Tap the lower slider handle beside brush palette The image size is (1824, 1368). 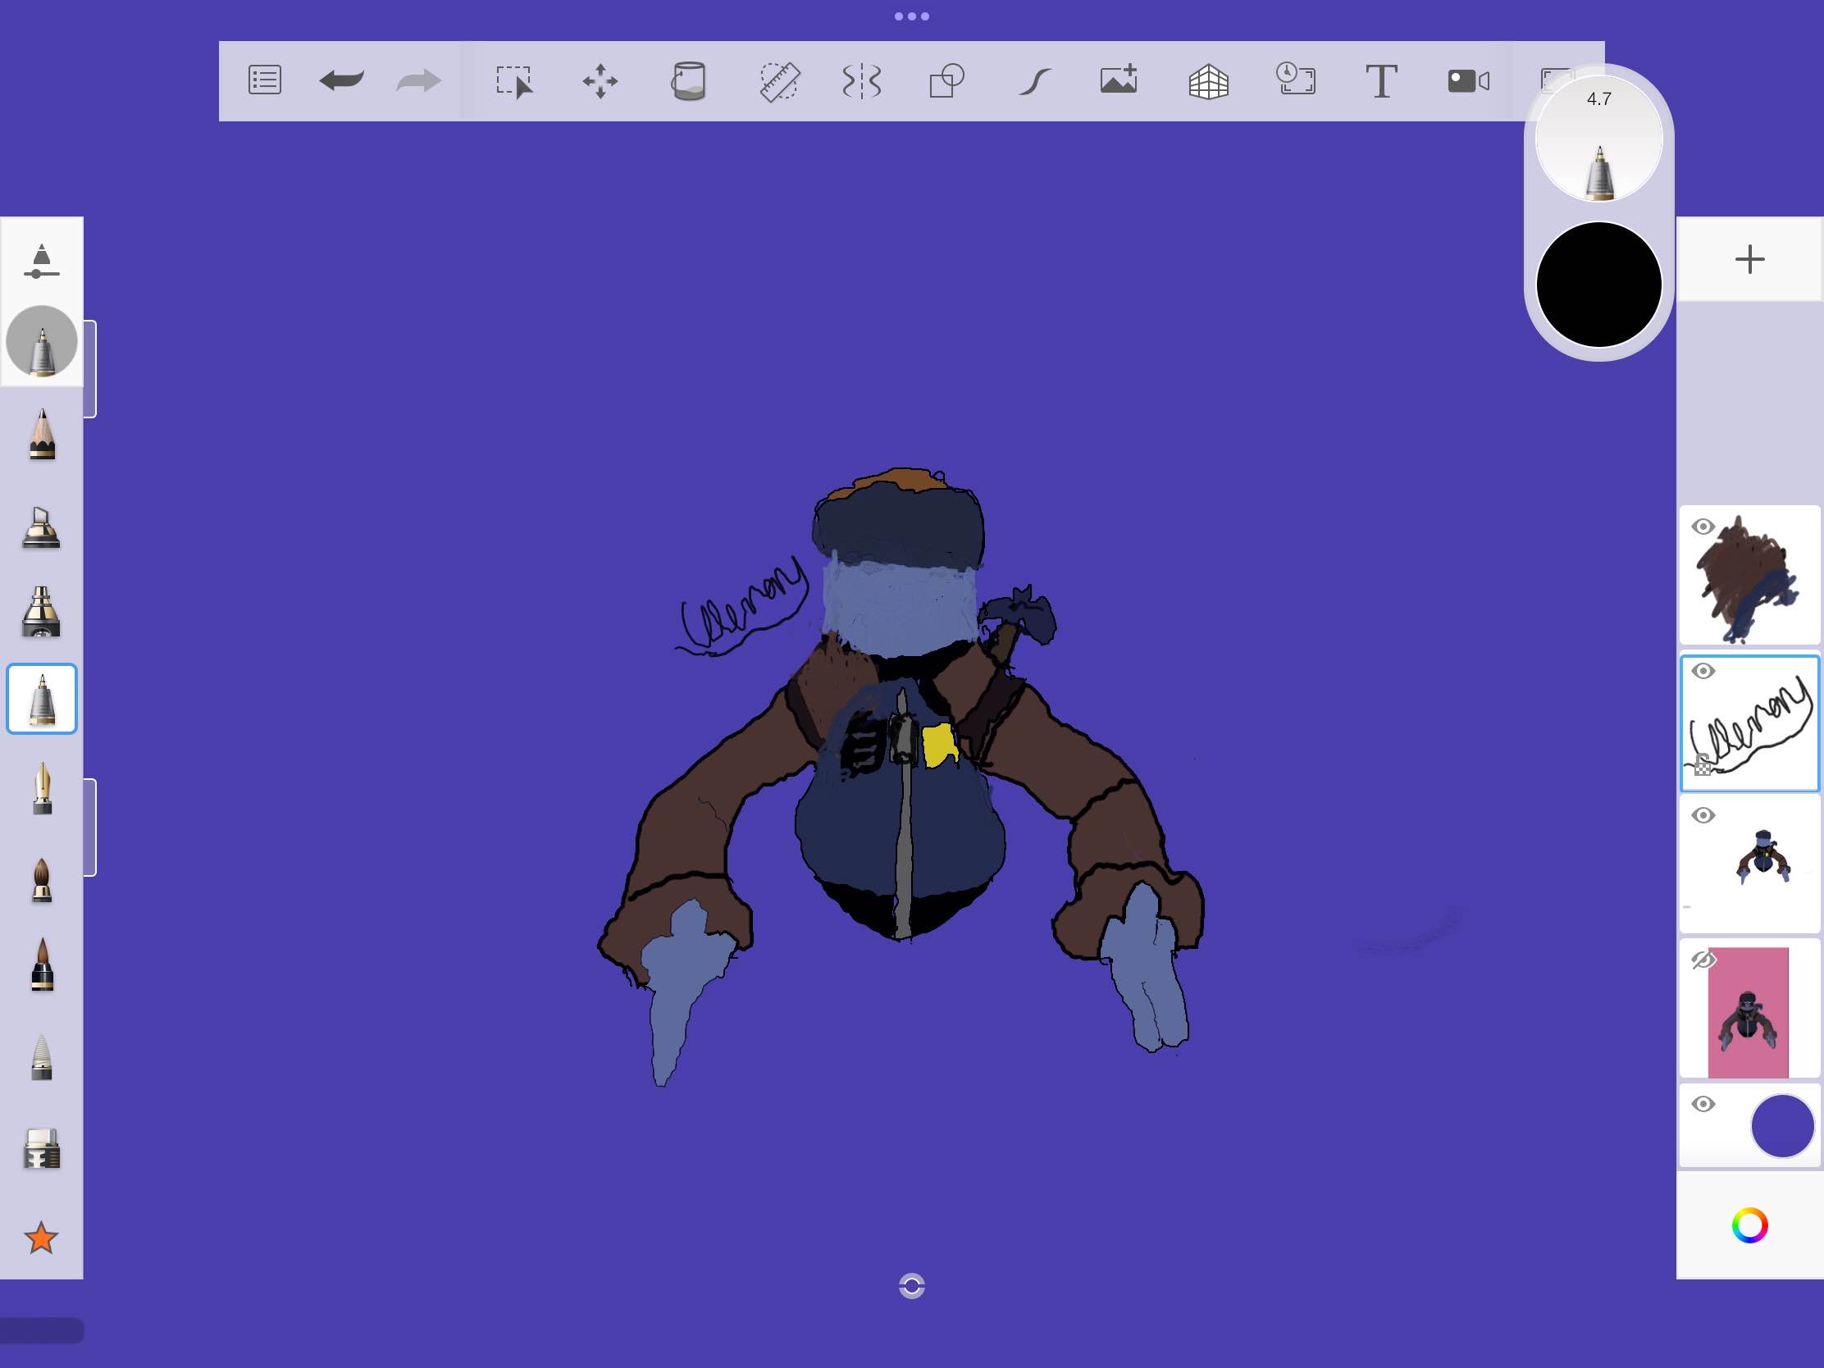(x=90, y=827)
